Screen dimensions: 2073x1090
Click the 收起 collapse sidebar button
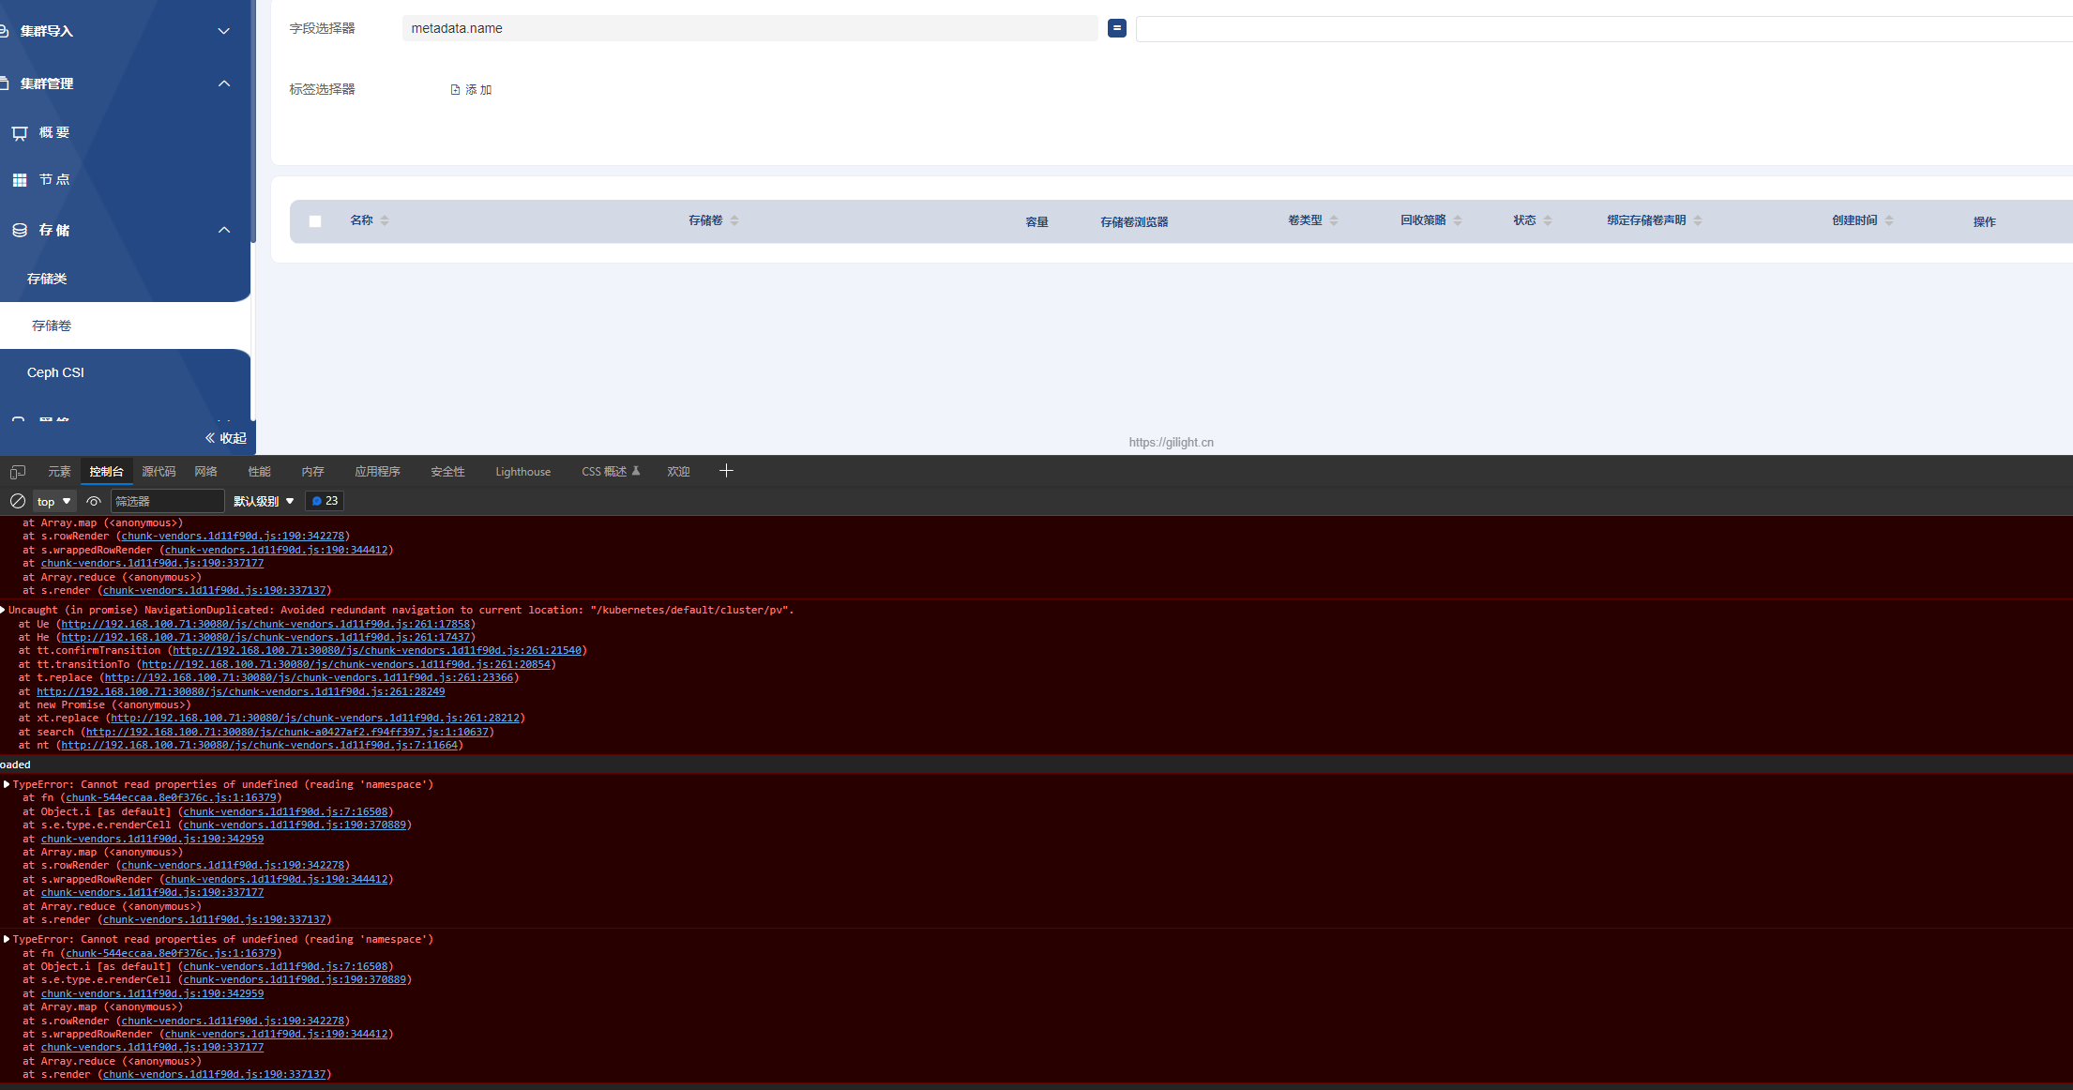click(x=226, y=438)
